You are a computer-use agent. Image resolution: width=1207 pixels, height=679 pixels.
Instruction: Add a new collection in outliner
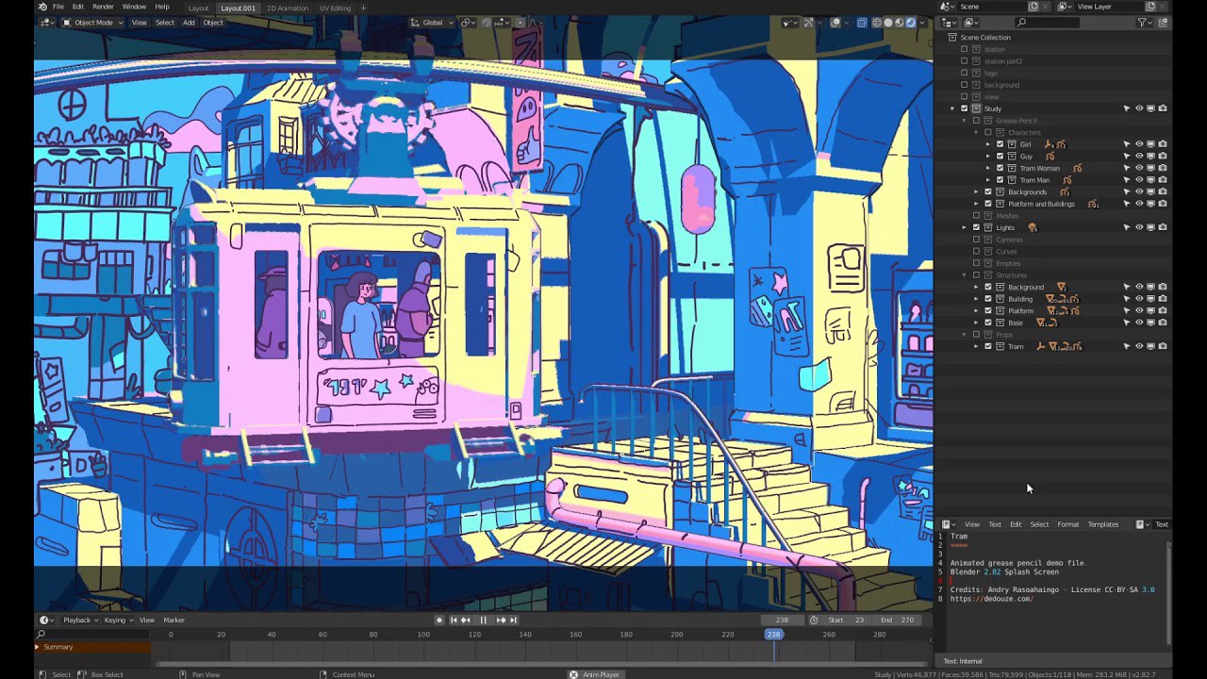(x=1164, y=23)
